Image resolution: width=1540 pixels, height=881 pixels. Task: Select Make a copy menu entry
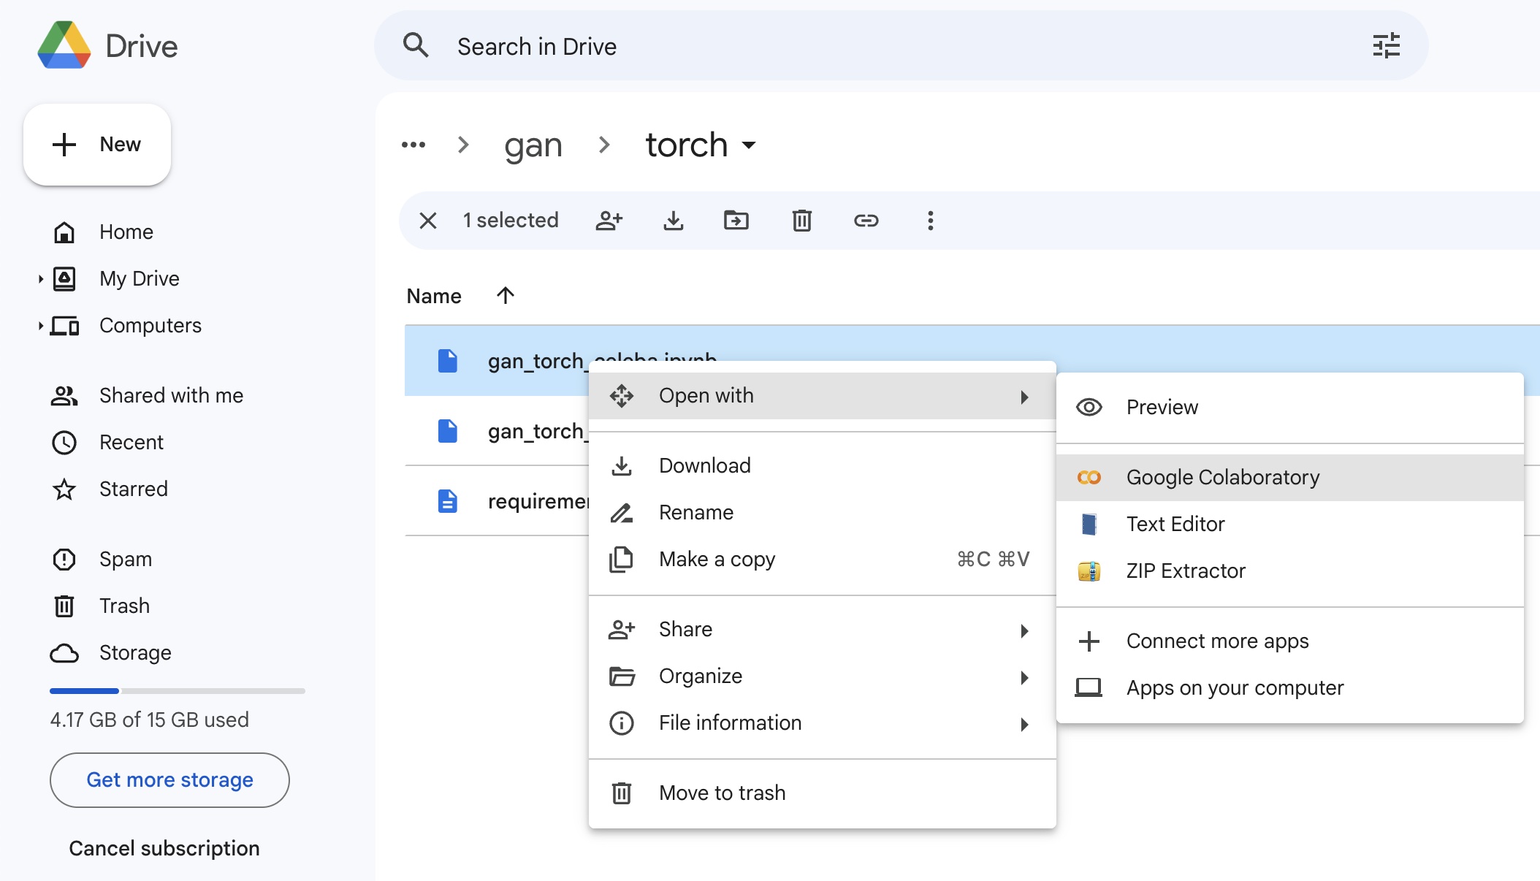click(x=717, y=559)
